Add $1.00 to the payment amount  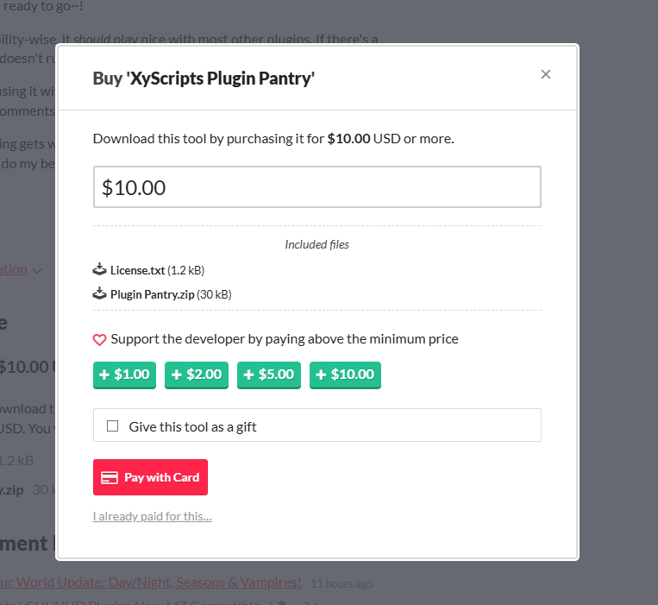(125, 375)
